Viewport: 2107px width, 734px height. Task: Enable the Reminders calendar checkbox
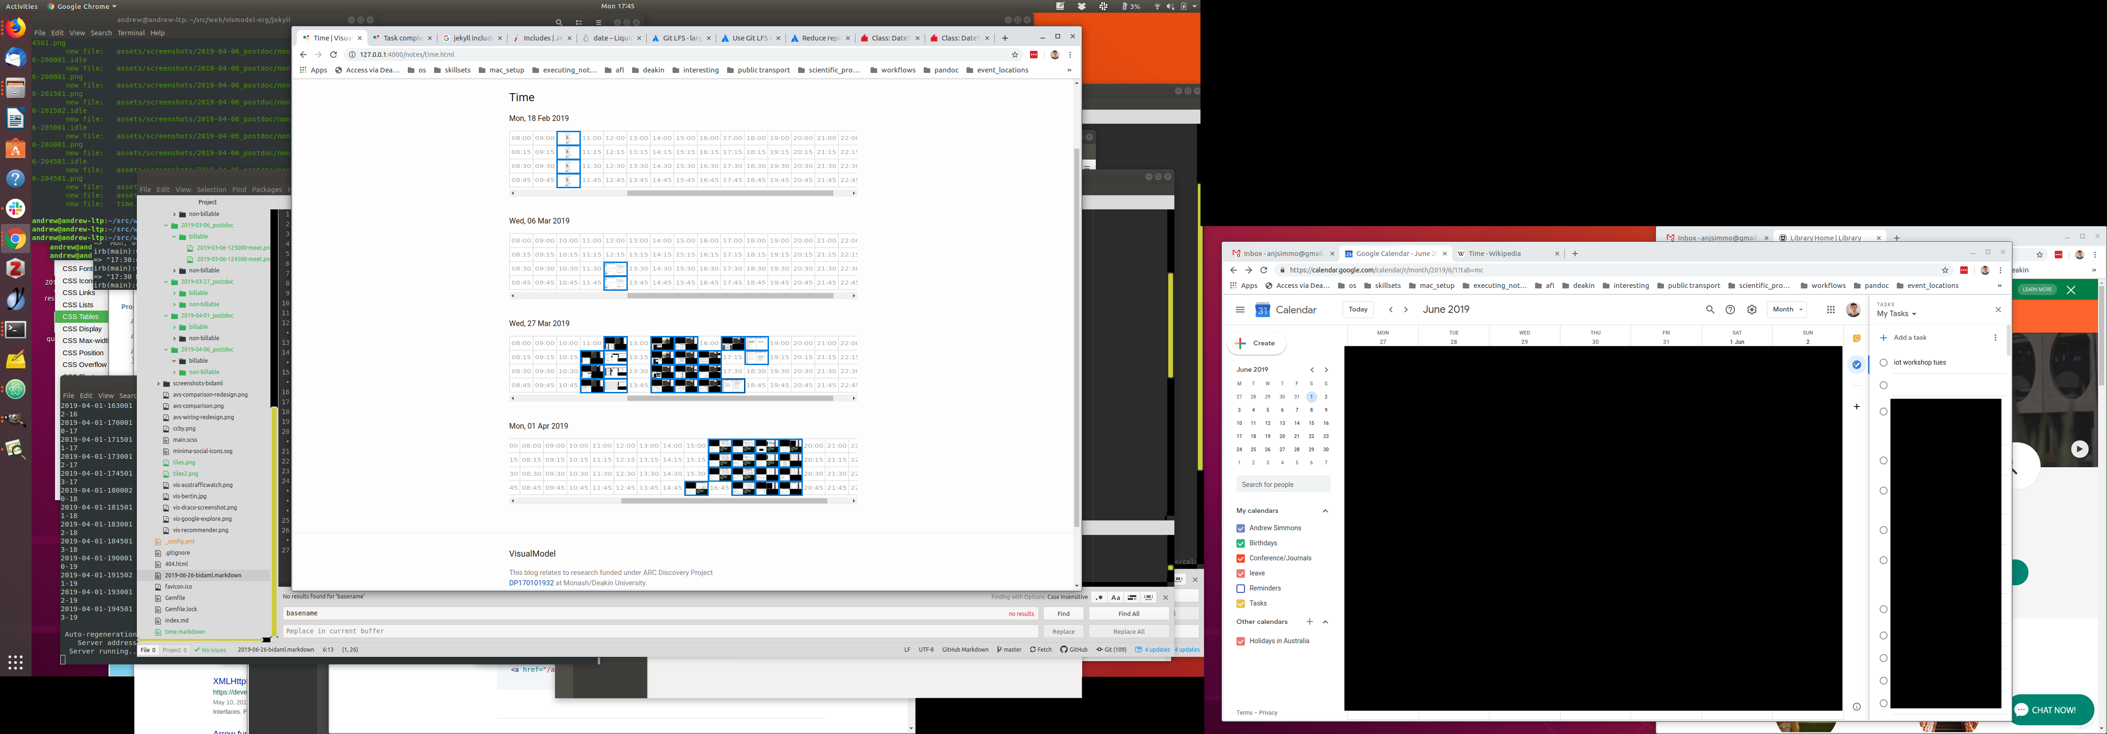coord(1241,588)
